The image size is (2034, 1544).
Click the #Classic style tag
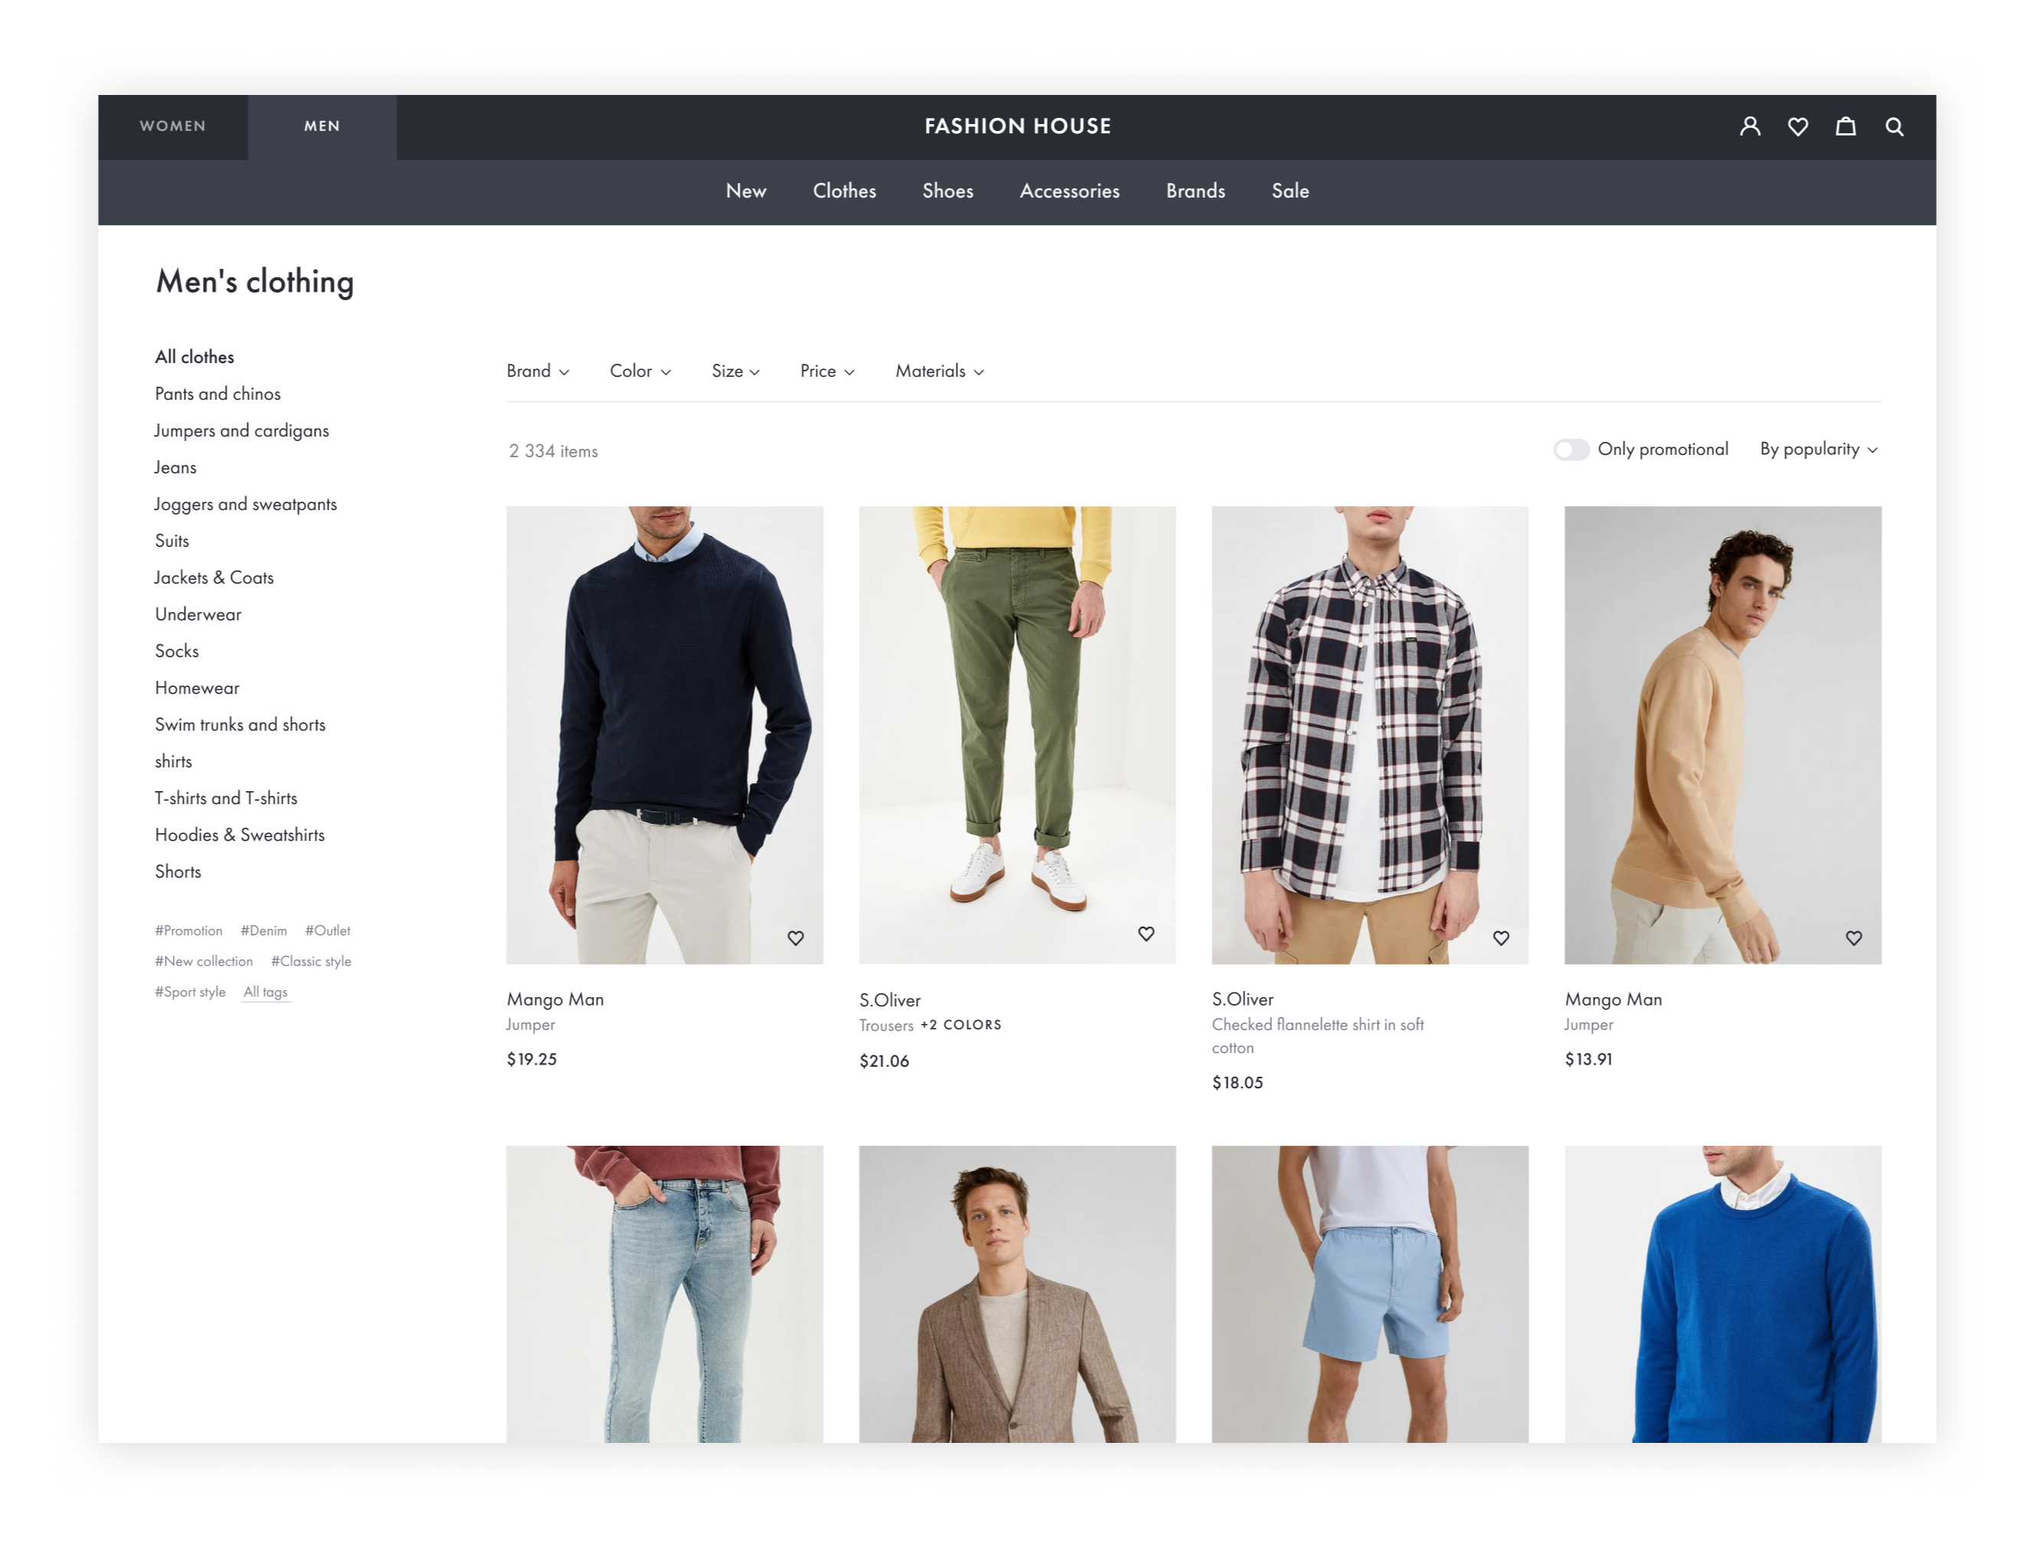[x=311, y=961]
